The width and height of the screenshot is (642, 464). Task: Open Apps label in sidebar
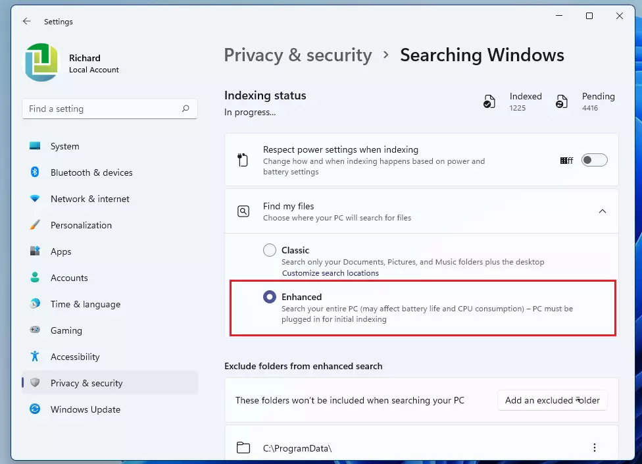(x=61, y=251)
